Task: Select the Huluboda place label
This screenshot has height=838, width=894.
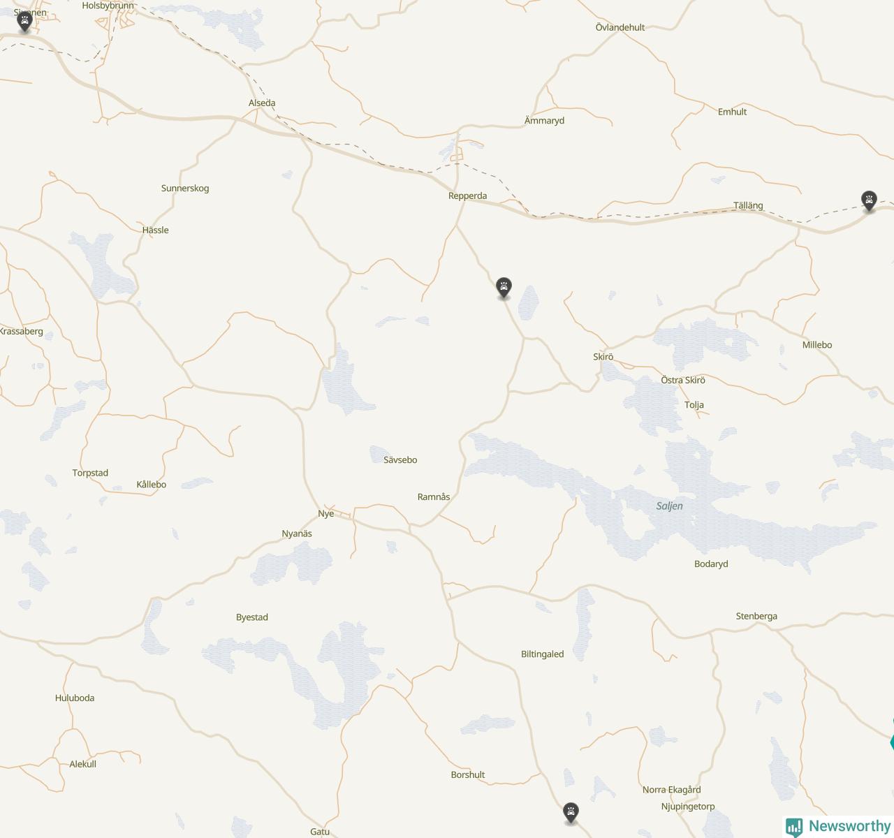Action: pyautogui.click(x=75, y=698)
